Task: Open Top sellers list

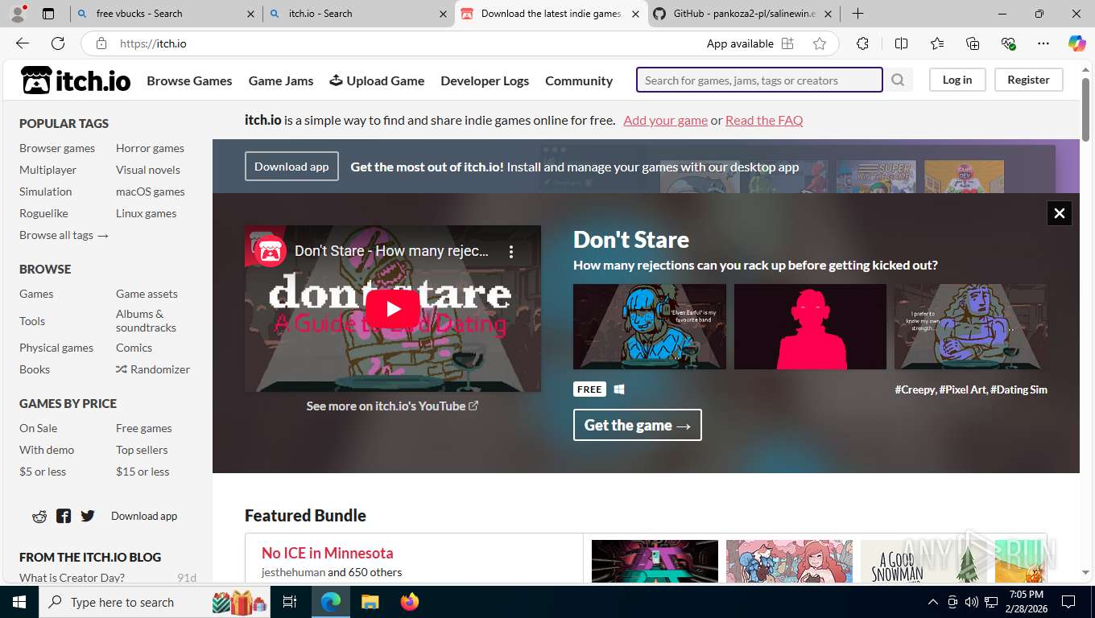Action: (142, 450)
